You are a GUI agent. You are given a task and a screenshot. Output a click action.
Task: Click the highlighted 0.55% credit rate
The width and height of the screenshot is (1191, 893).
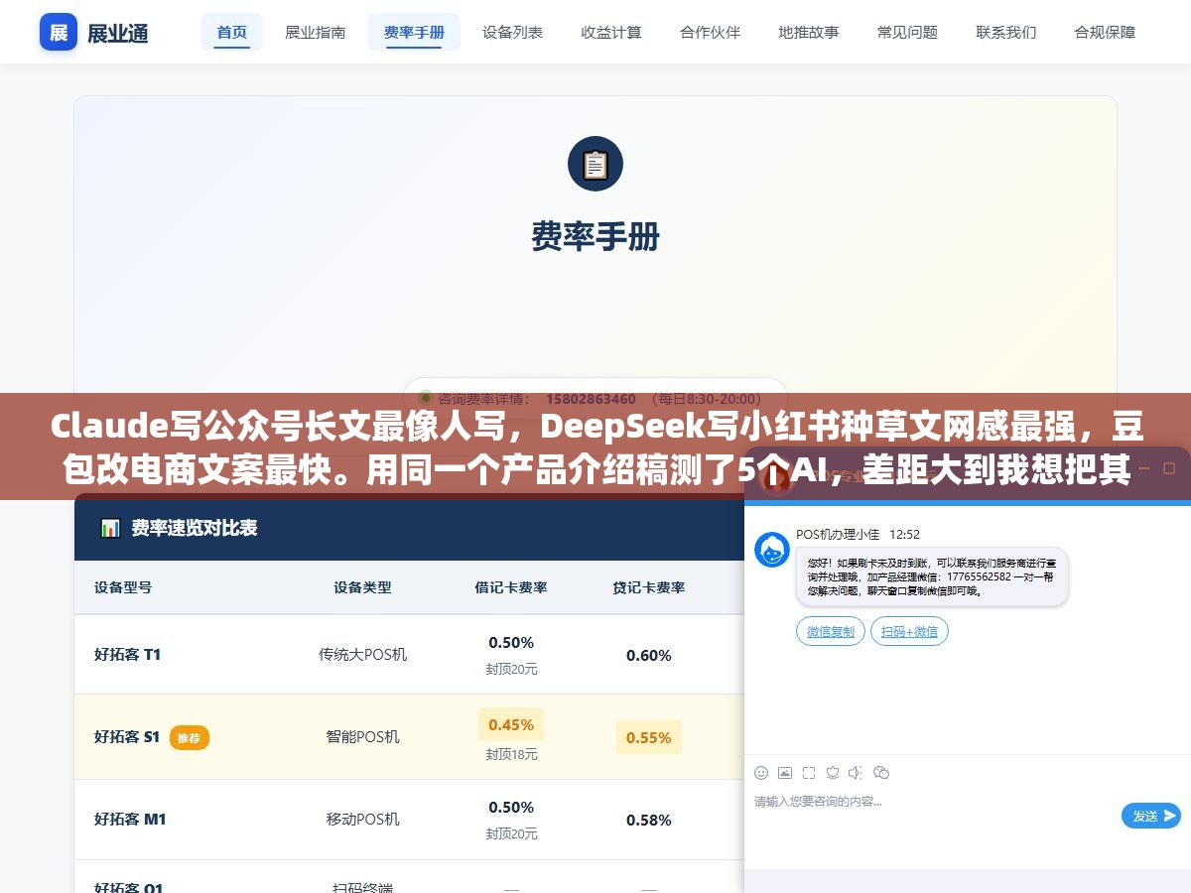pos(649,737)
